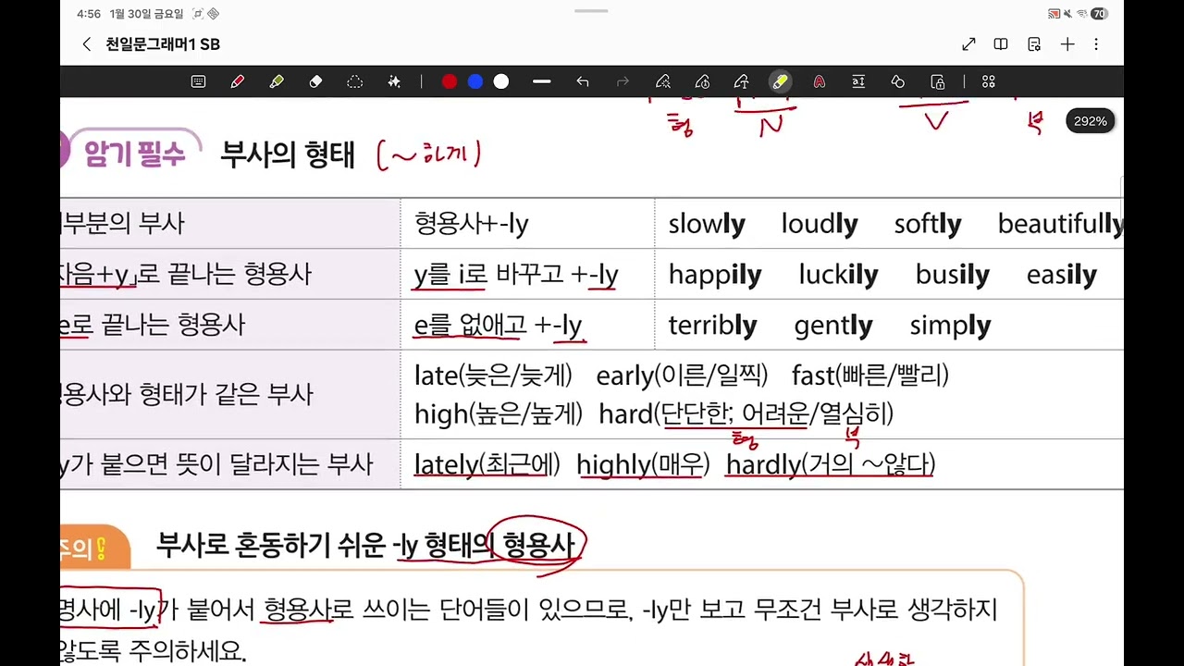Tap the top-center drag handle bar
Viewport: 1184px width, 666px height.
click(591, 11)
